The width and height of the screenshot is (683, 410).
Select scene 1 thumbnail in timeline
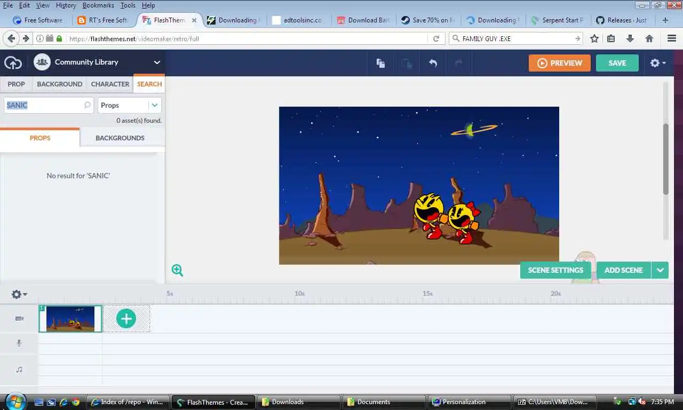(x=70, y=319)
